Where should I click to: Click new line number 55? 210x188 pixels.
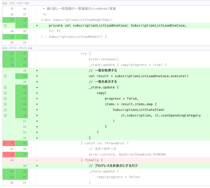tap(25, 143)
